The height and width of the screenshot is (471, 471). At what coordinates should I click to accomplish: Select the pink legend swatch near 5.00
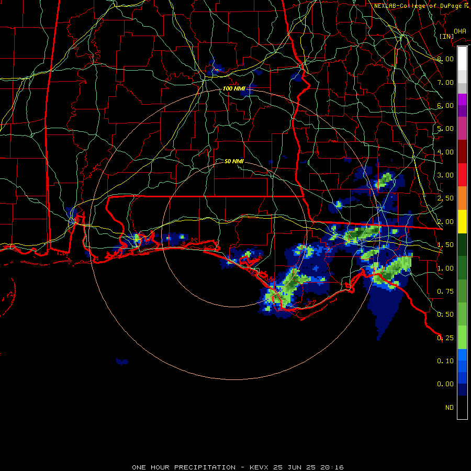(x=462, y=129)
